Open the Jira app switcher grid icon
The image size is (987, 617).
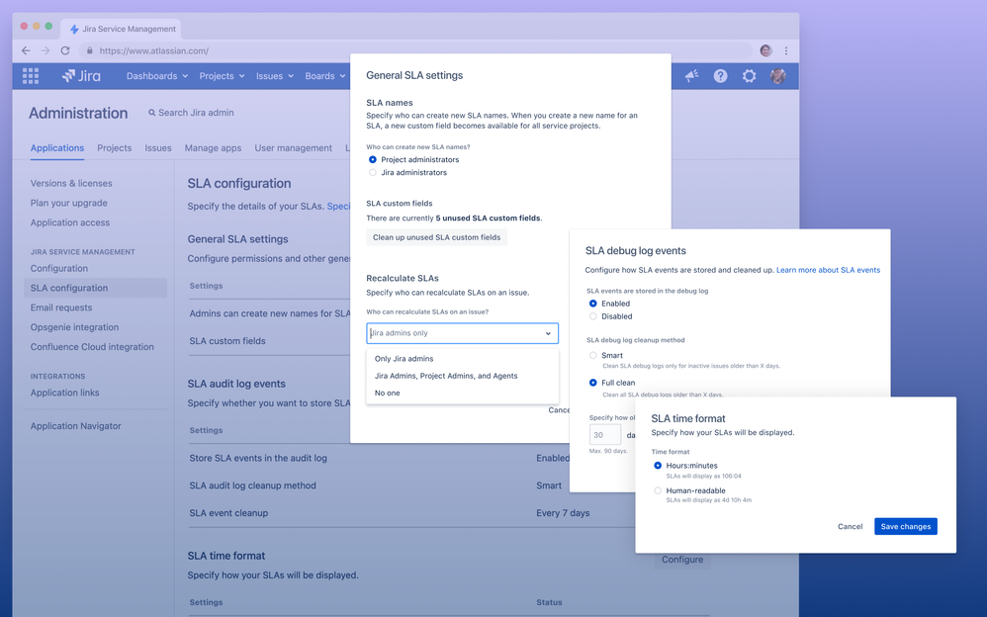coord(31,76)
